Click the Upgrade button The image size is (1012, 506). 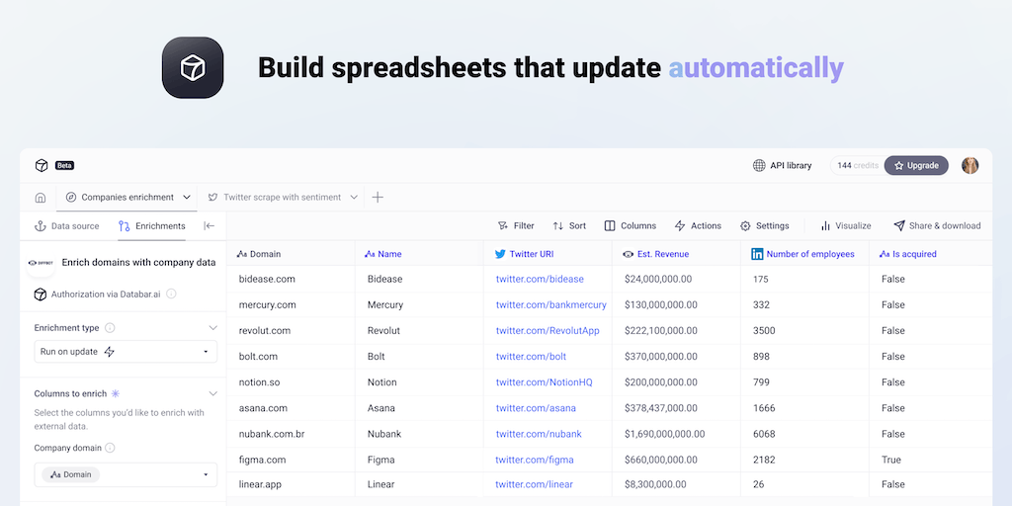pos(916,165)
